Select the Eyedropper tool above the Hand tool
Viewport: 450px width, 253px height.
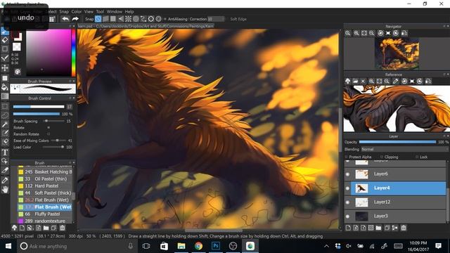(5, 180)
